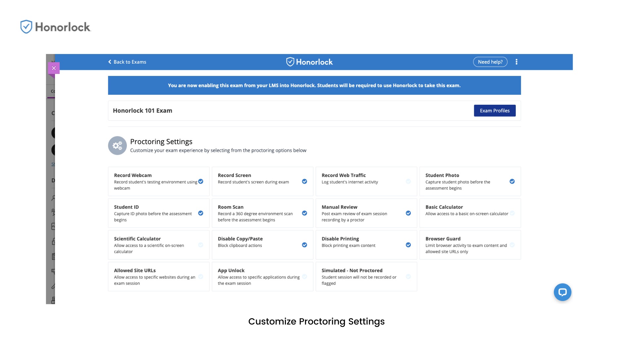Turn on Basic Calculator option

point(512,213)
